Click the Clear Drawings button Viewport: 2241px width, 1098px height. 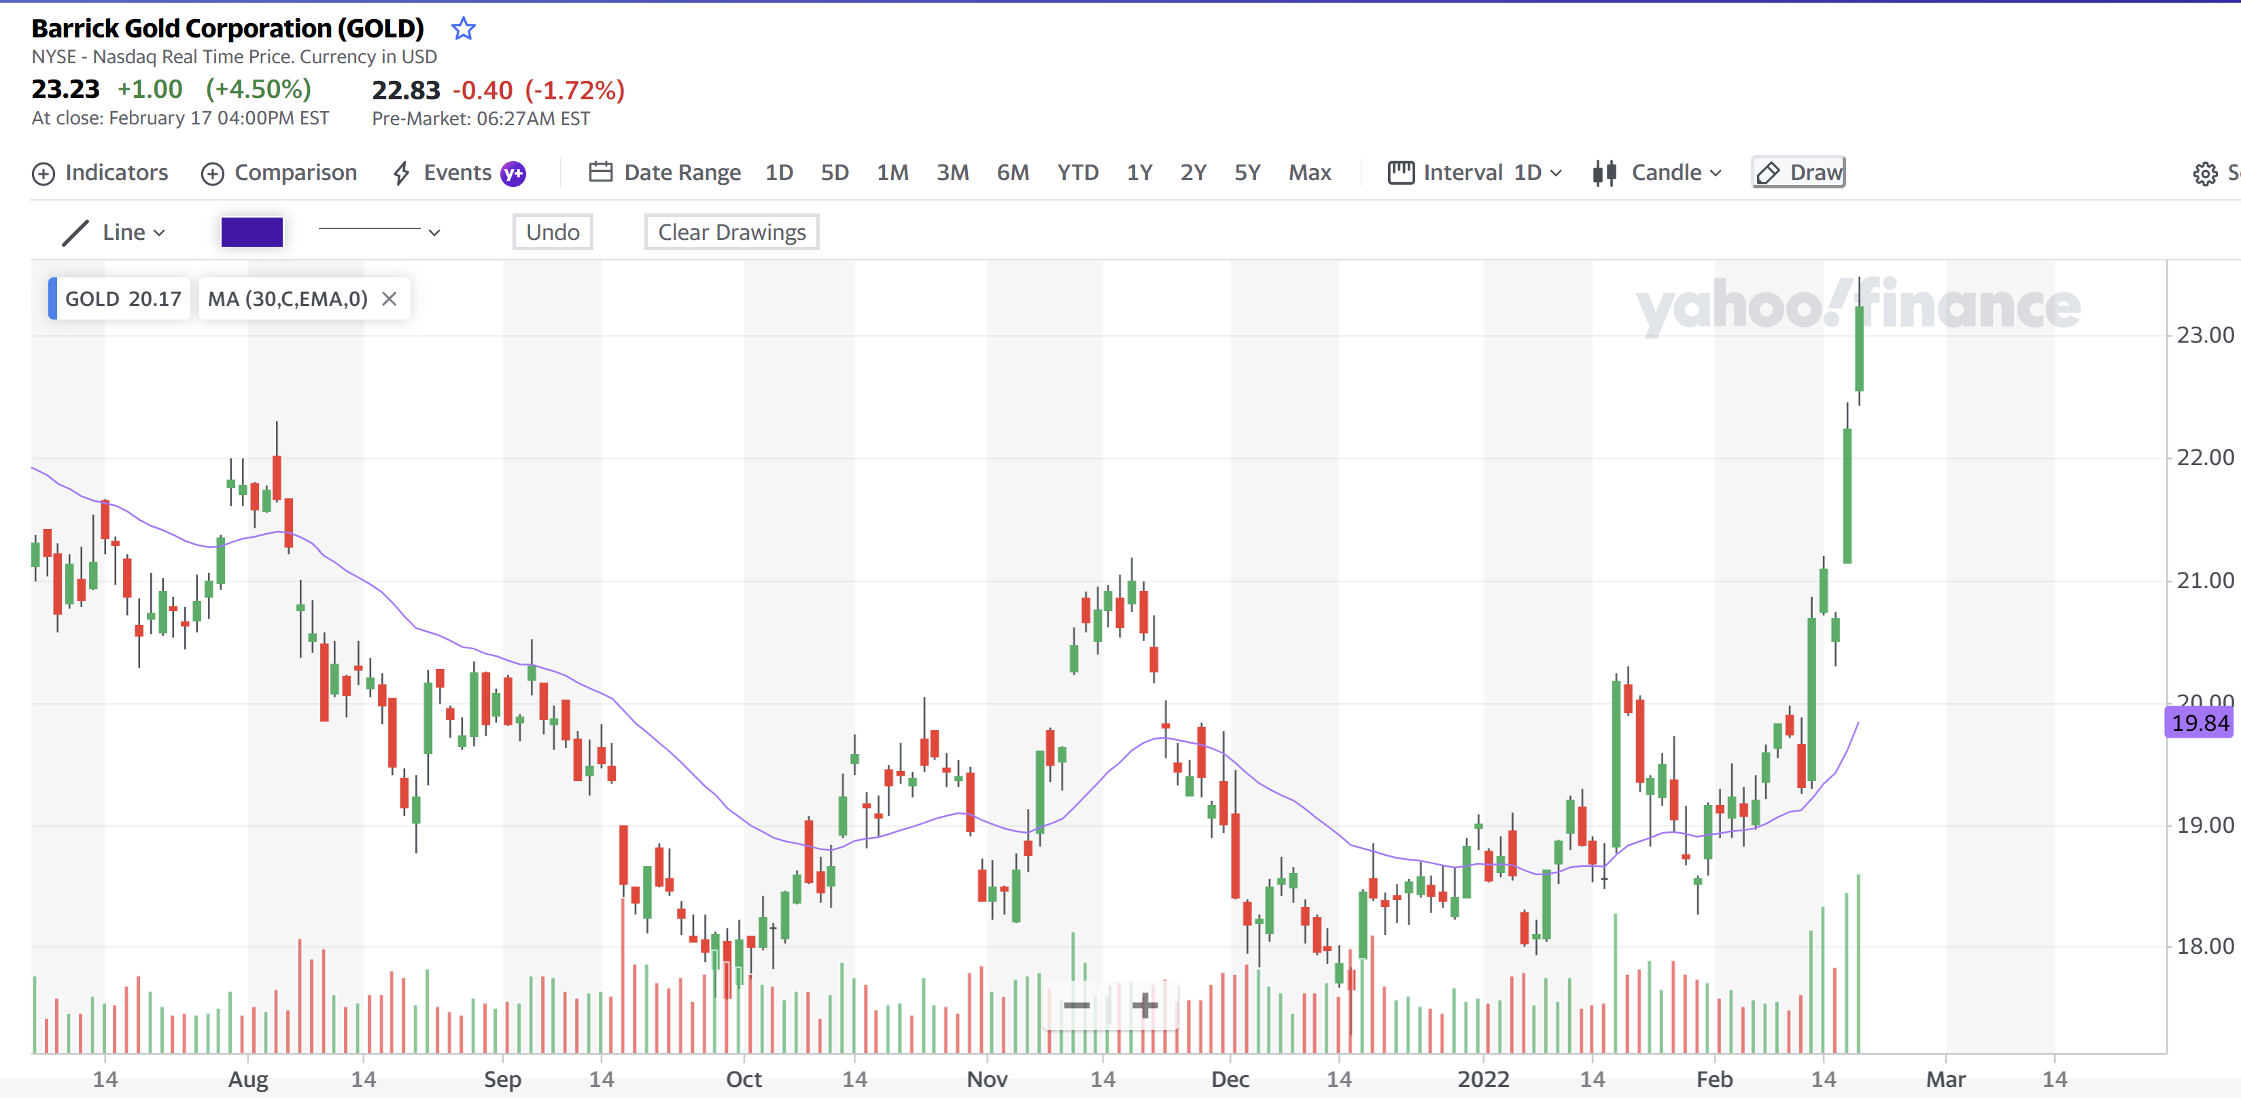(731, 233)
